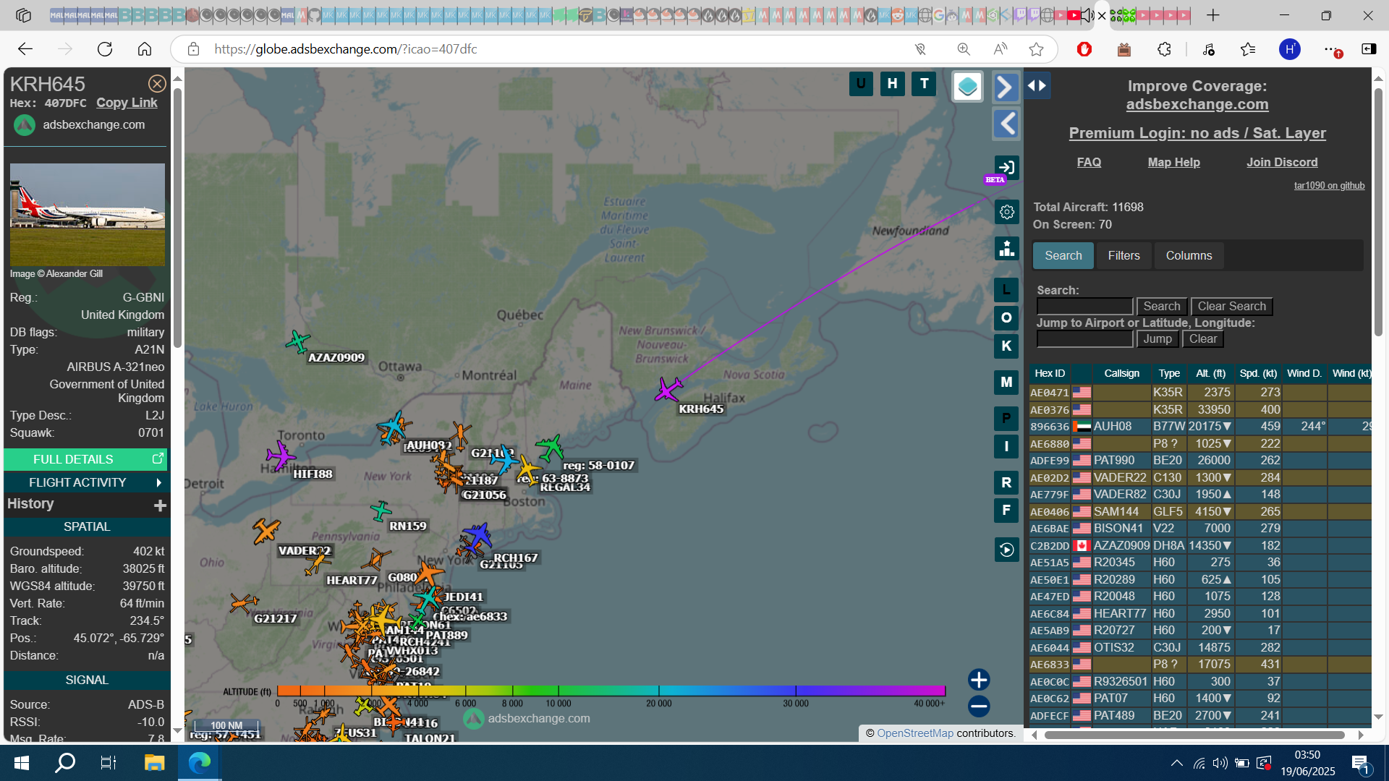This screenshot has width=1389, height=781.
Task: Click the Search button
Action: click(x=1161, y=306)
